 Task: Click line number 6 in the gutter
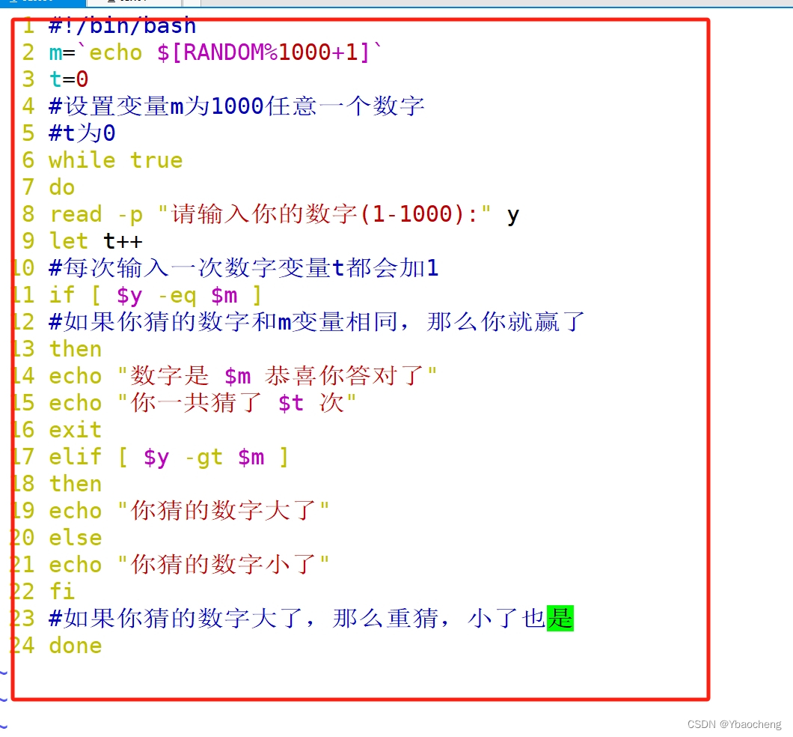(28, 160)
